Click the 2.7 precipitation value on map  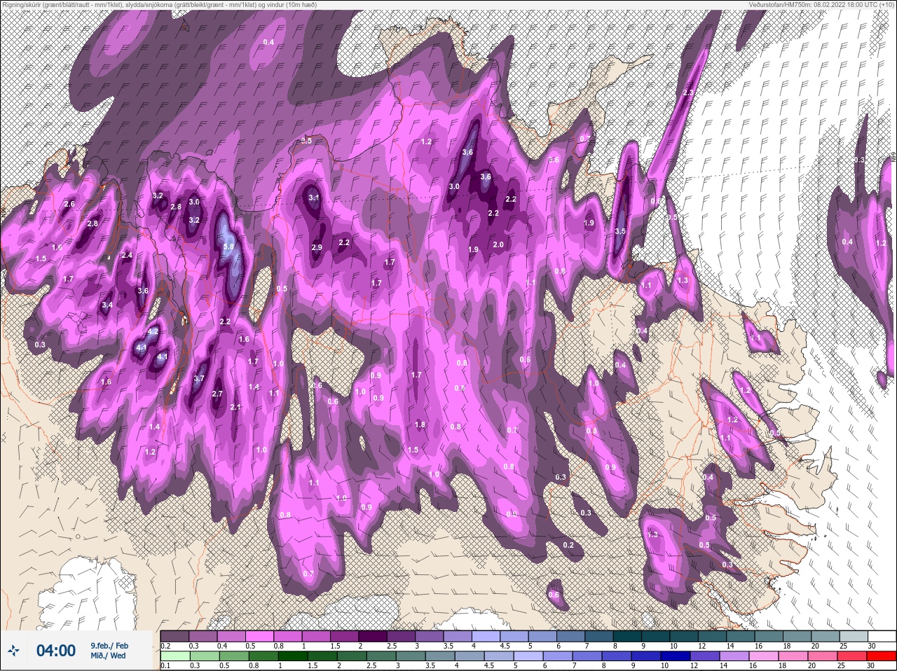(217, 394)
